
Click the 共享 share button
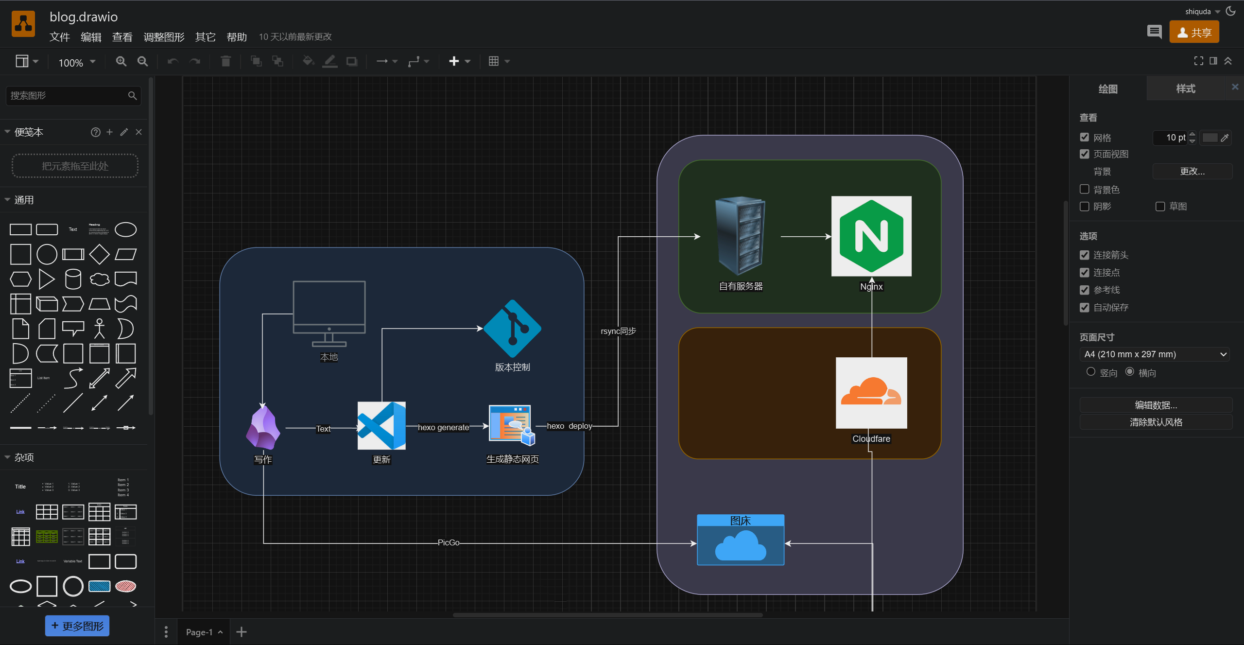pyautogui.click(x=1194, y=32)
